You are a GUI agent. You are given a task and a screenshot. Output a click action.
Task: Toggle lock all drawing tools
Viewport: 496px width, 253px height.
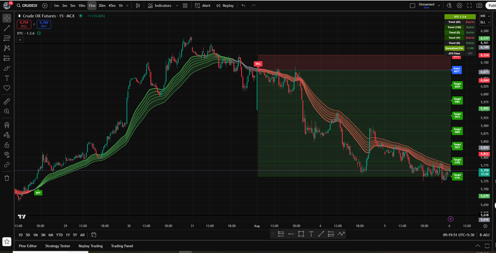(x=7, y=145)
